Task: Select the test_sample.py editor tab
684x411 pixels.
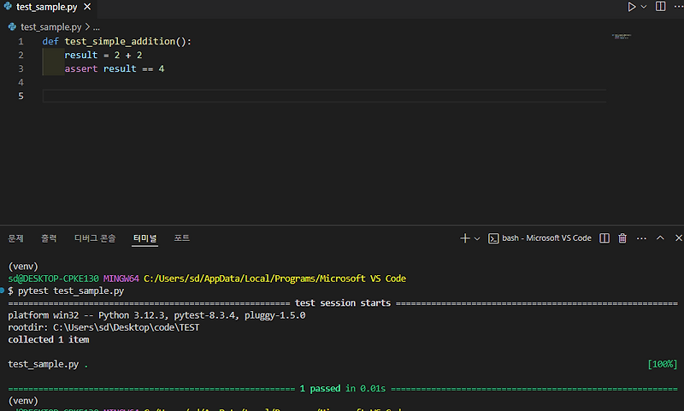Action: coord(47,7)
